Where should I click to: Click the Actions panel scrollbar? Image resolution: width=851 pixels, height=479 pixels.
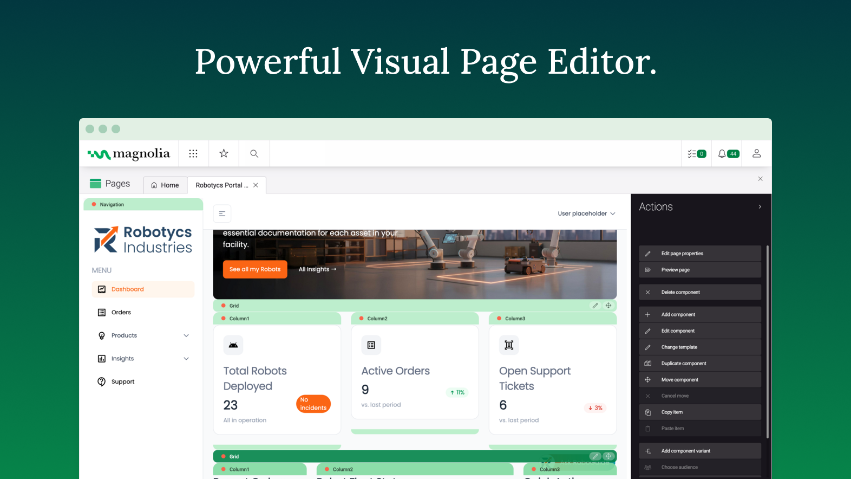(767, 341)
